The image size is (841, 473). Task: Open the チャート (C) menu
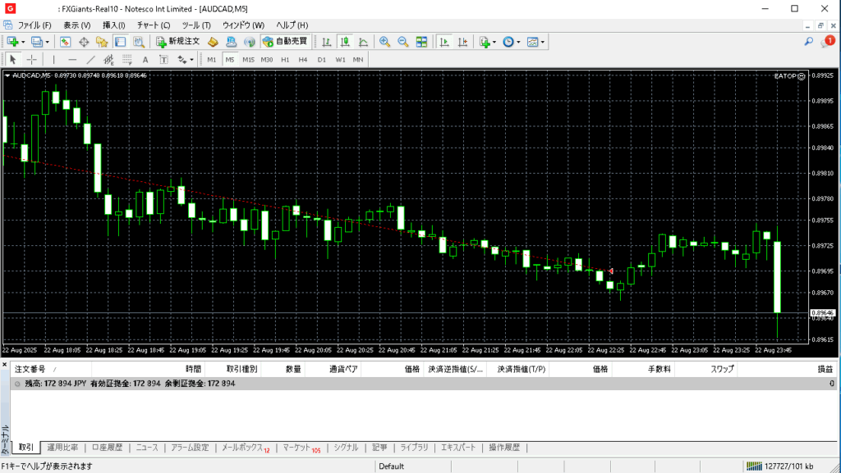pos(154,25)
